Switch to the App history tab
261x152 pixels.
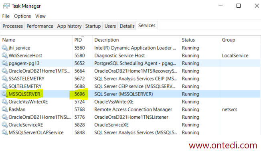coord(69,26)
